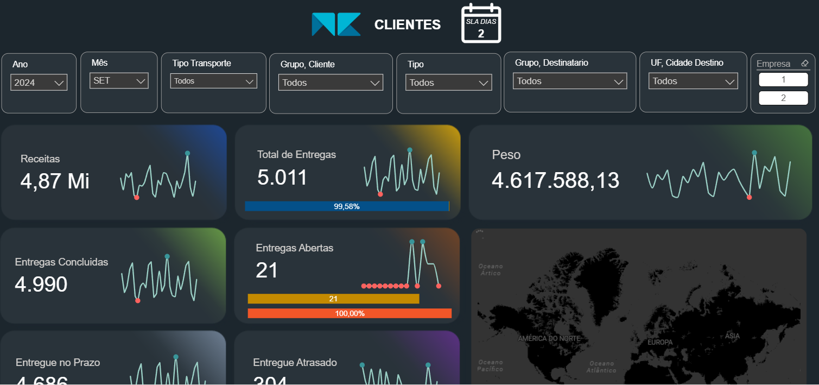The width and height of the screenshot is (819, 385).
Task: Click the blue 99,58% progress bar
Action: 347,206
